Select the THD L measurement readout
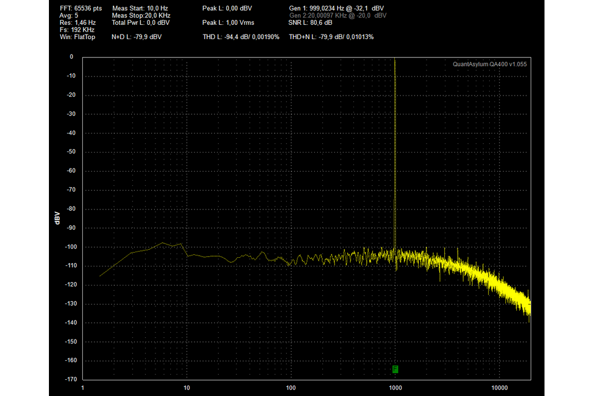This screenshot has height=396, width=594. tap(241, 37)
